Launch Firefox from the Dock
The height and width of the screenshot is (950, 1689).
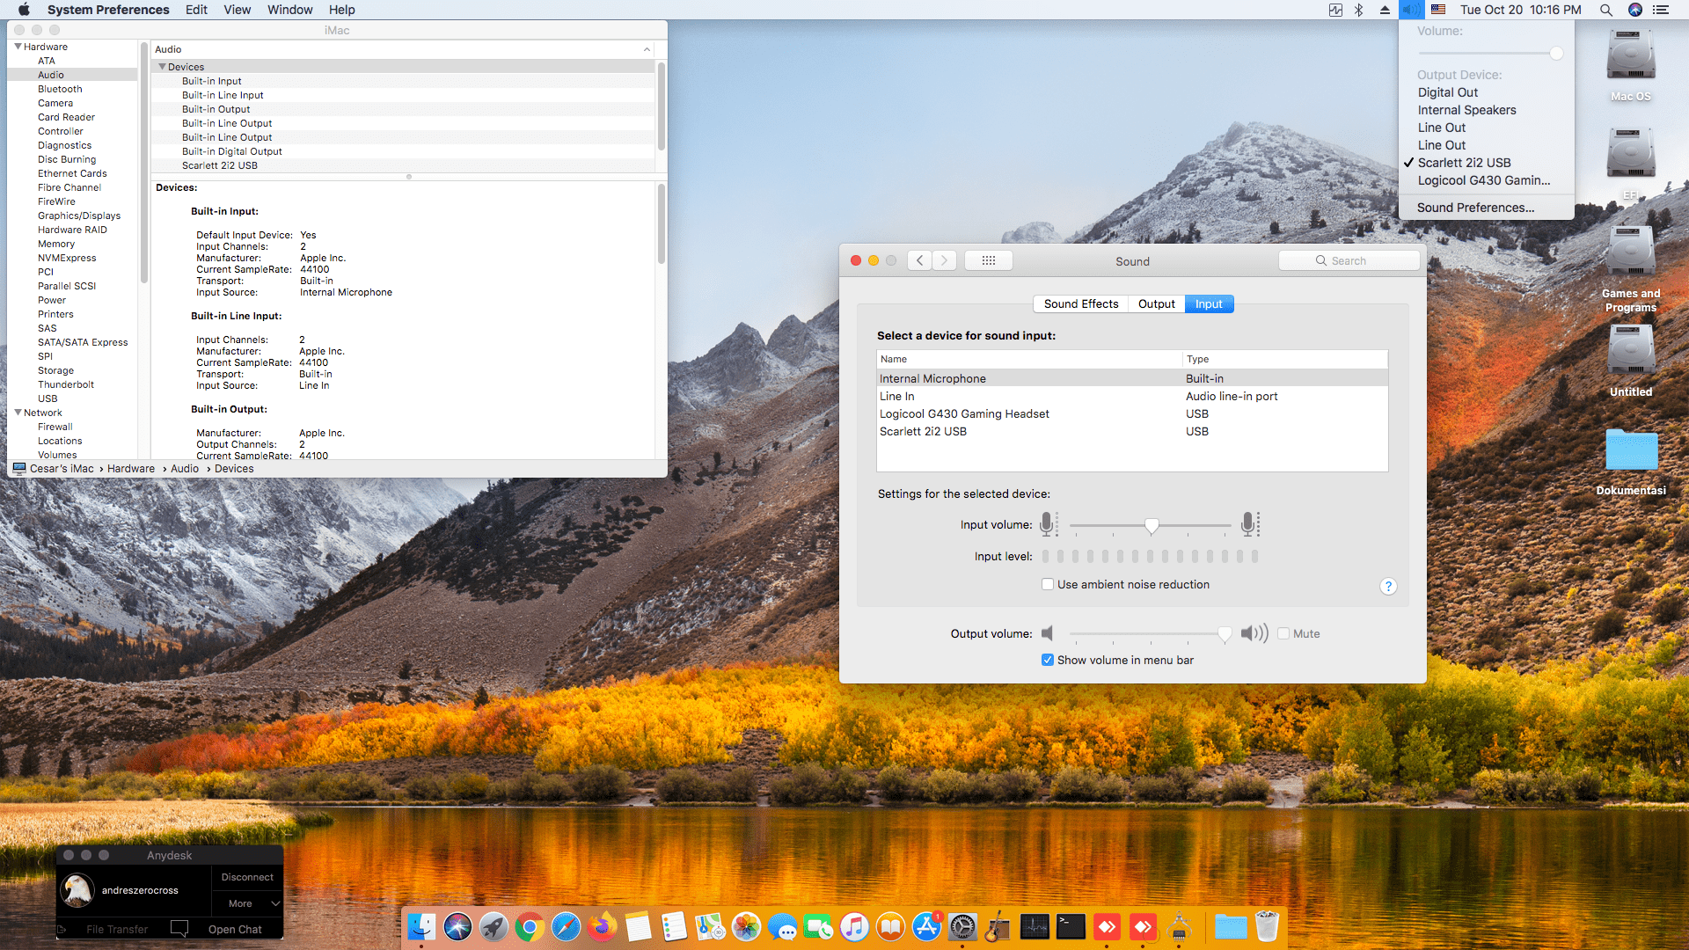pyautogui.click(x=602, y=926)
